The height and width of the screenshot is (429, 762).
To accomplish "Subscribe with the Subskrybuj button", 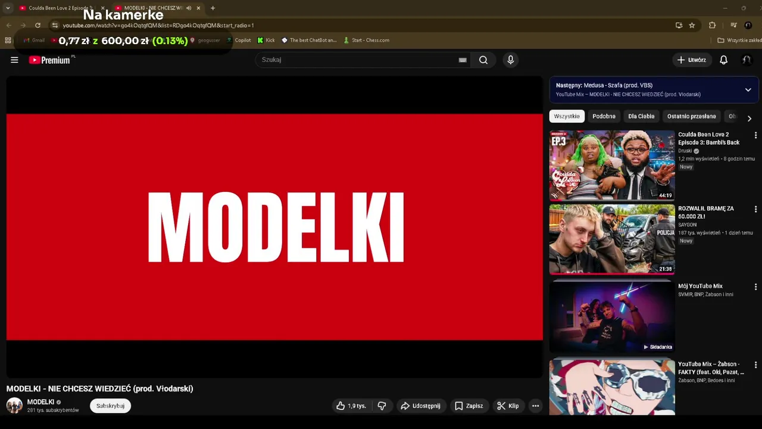I will tap(110, 406).
